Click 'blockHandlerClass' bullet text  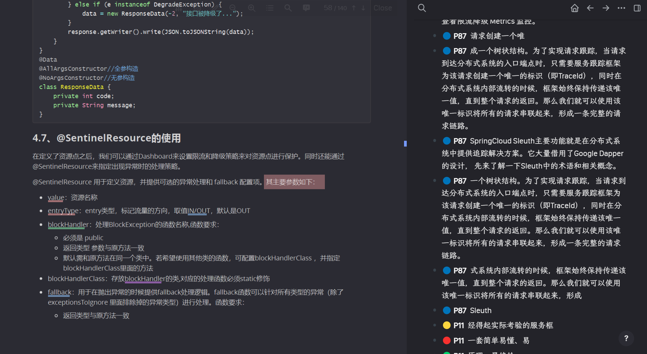point(159,279)
